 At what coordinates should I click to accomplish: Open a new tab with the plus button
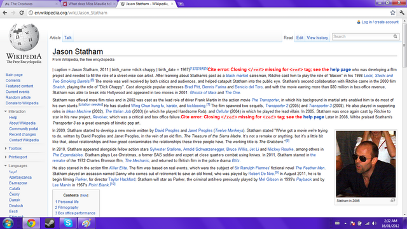click(181, 4)
